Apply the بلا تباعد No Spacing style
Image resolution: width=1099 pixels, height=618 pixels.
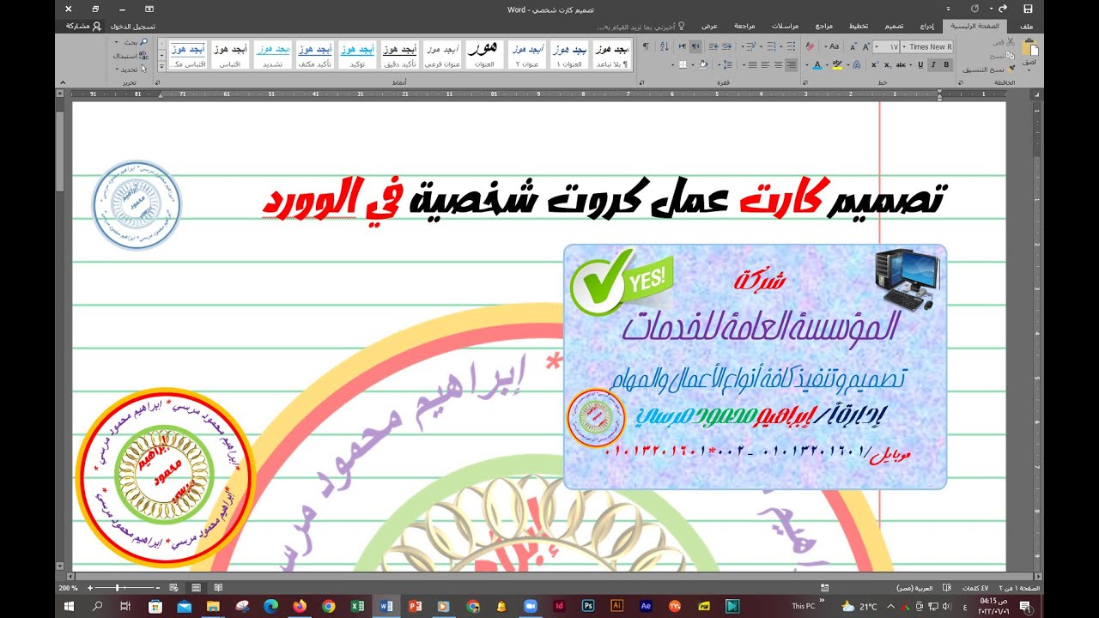click(613, 53)
